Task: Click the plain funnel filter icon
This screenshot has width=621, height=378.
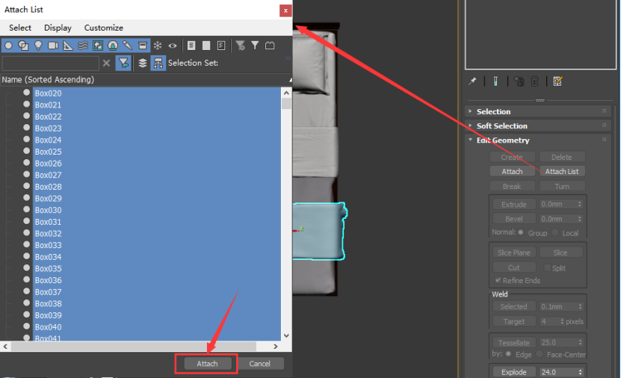Action: click(x=255, y=46)
